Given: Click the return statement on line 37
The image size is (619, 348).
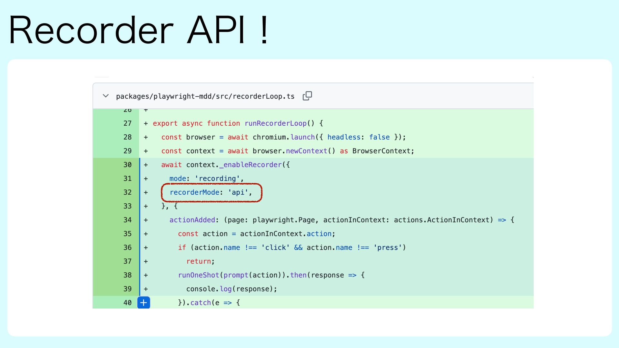Looking at the screenshot, I should (x=200, y=261).
